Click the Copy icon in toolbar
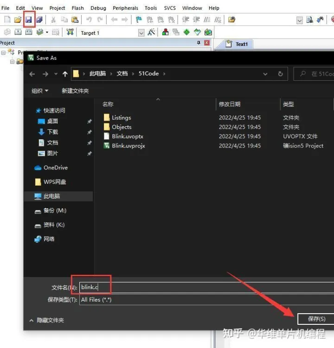Screen dimensions: 334x348 click(64, 19)
